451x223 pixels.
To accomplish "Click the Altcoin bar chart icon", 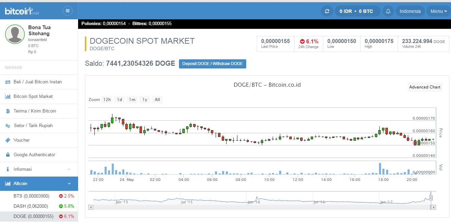I will pos(8,183).
